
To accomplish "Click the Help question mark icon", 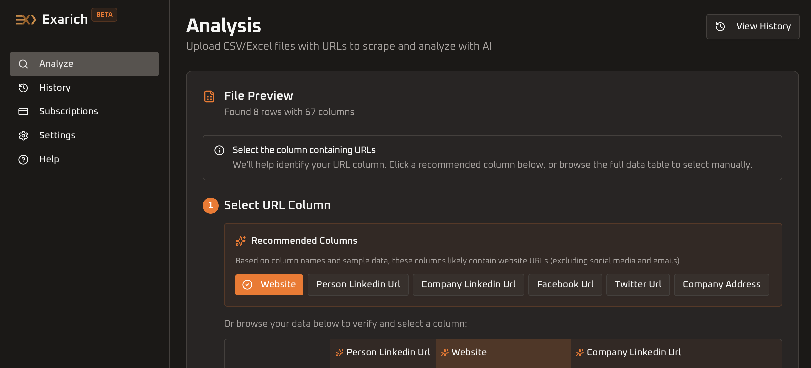I will pos(23,160).
